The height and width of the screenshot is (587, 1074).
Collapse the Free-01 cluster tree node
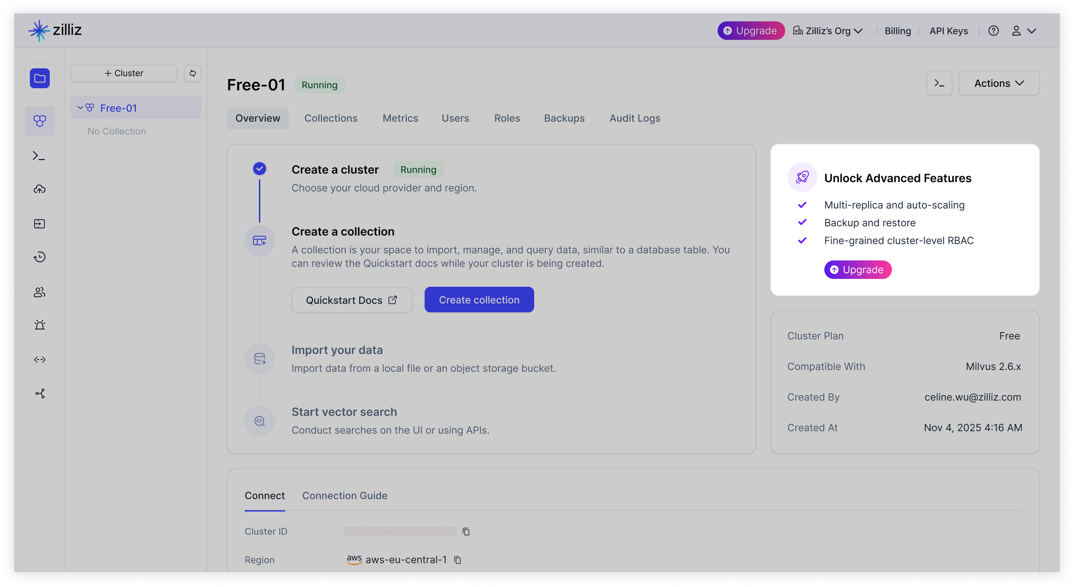pyautogui.click(x=80, y=108)
